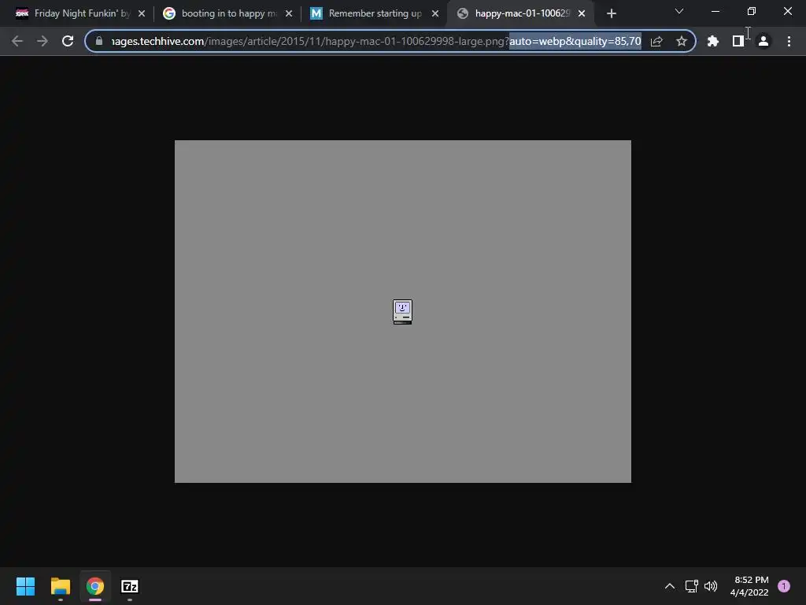Go back to the previous page

coord(17,41)
